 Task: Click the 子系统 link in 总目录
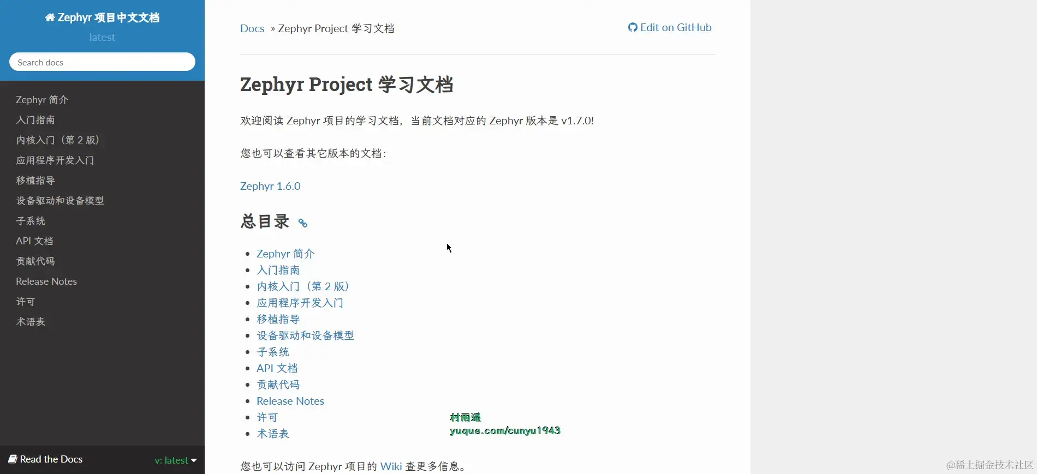tap(273, 352)
